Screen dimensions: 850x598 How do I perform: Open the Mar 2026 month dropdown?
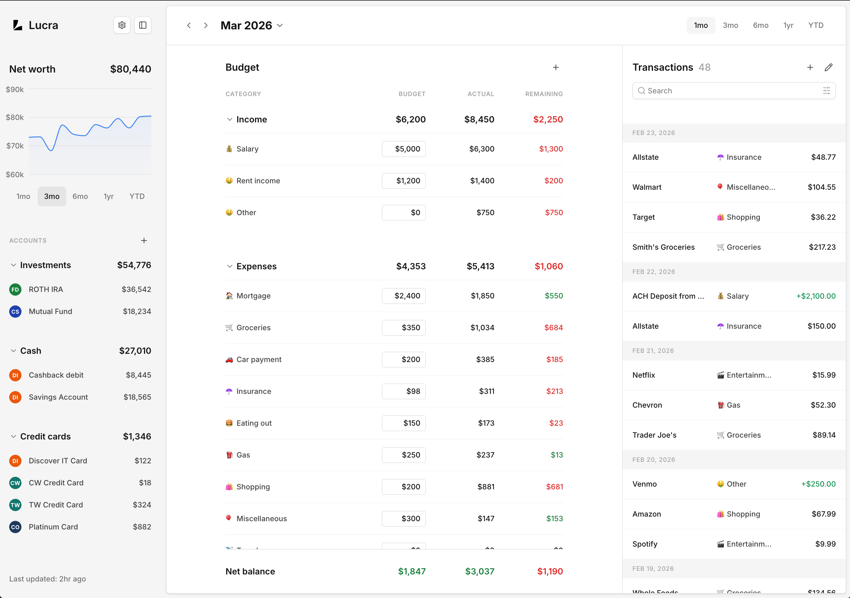[252, 25]
